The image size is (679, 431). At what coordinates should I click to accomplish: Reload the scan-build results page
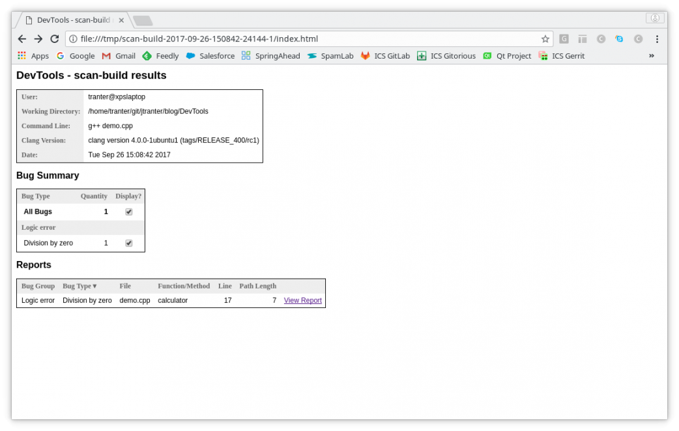coord(55,39)
